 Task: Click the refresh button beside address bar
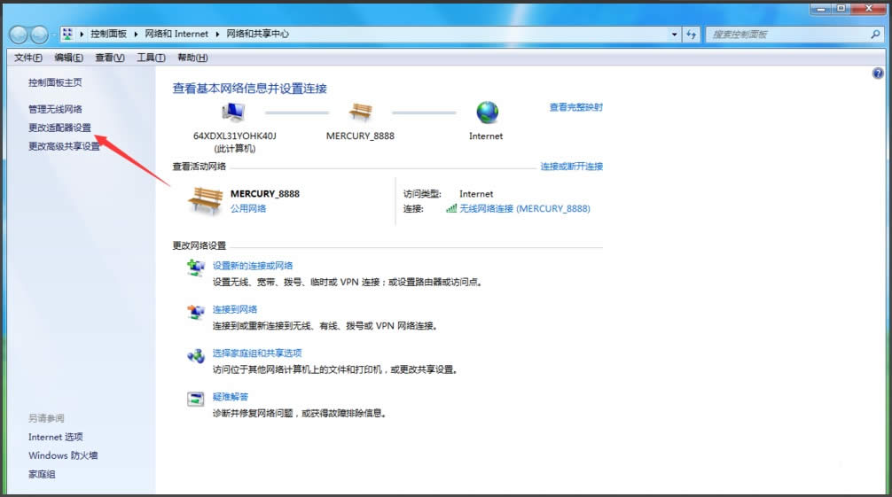coord(692,35)
